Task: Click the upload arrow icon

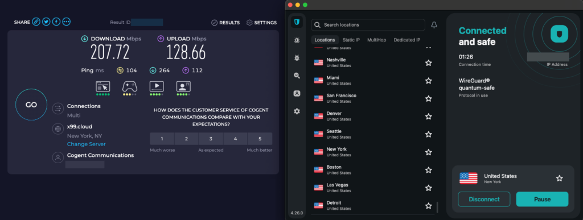Action: click(161, 39)
